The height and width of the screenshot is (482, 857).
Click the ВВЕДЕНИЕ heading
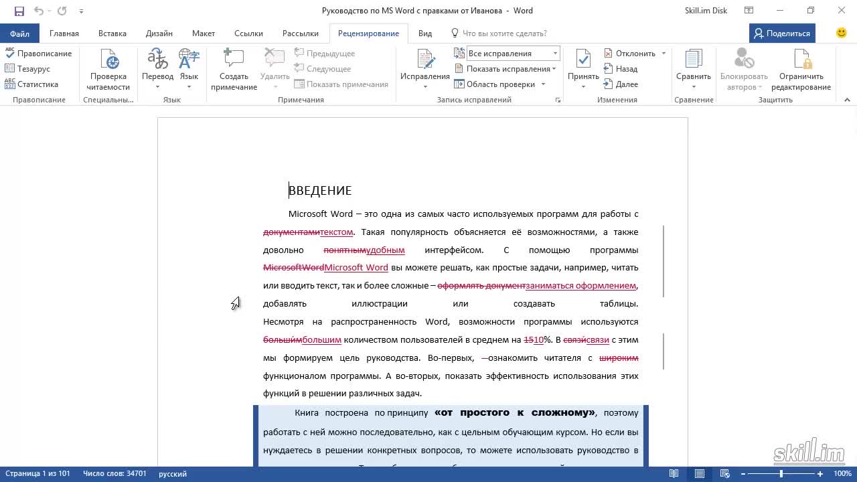pos(320,191)
